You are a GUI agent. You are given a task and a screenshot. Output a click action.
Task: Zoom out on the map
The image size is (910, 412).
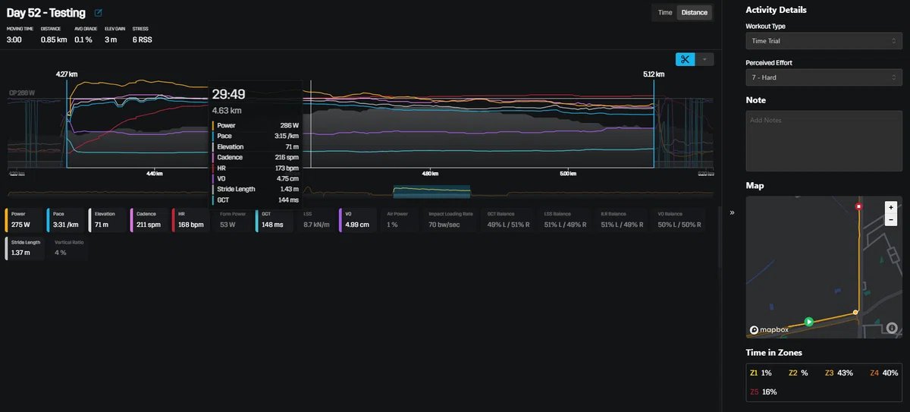coord(892,219)
